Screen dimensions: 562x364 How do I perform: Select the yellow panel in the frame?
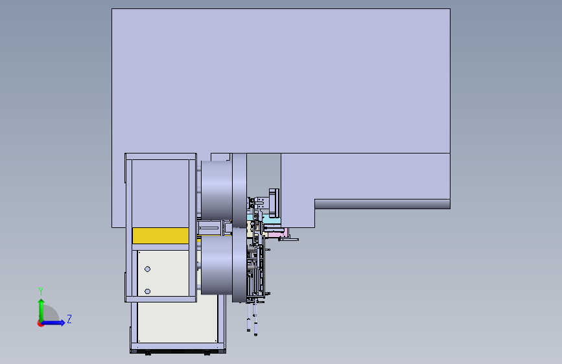161,236
